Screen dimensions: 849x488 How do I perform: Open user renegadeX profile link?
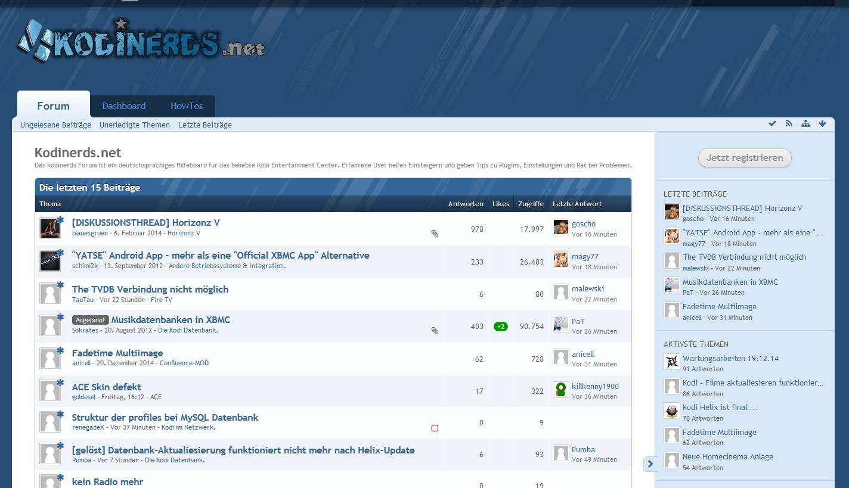[x=88, y=427]
